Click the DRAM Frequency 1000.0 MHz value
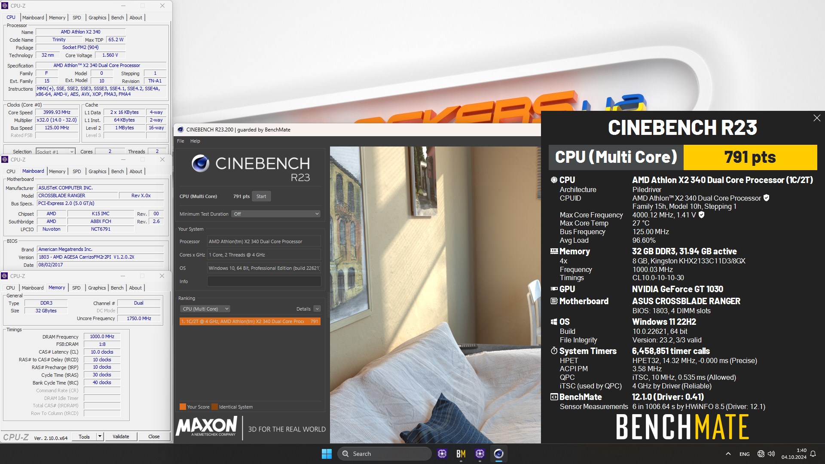The image size is (825, 464). (x=102, y=336)
